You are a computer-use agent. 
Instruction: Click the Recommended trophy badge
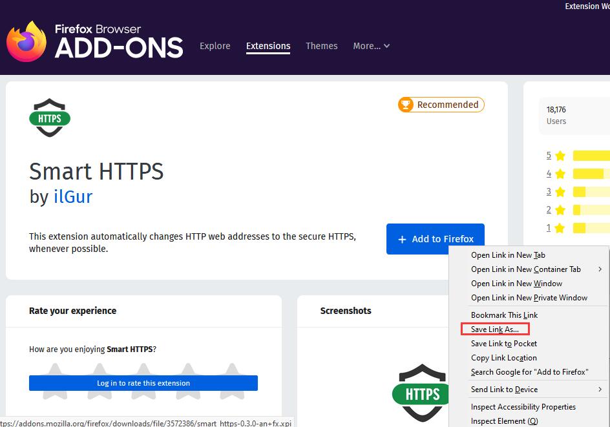441,105
